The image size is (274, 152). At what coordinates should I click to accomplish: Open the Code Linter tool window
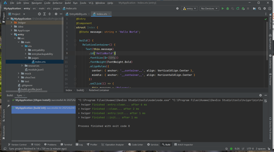coord(136,144)
